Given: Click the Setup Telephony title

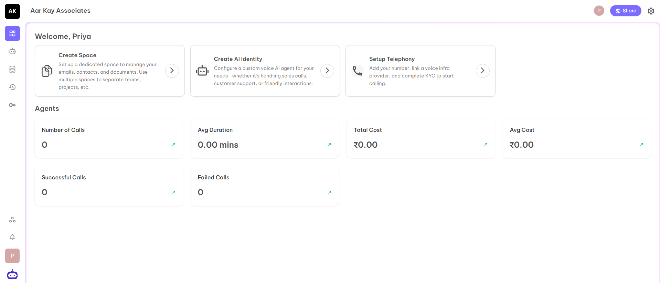Looking at the screenshot, I should coord(392,59).
